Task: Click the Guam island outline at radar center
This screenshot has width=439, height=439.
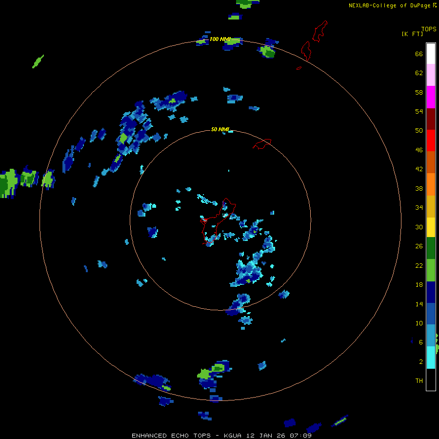Action: [x=217, y=221]
